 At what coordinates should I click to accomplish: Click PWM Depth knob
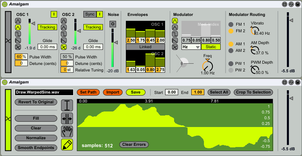pos(255,70)
